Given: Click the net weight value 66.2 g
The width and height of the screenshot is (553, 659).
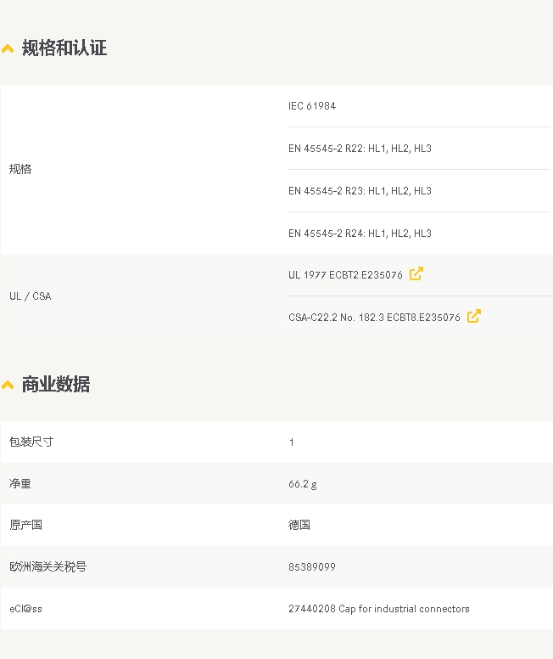Looking at the screenshot, I should pyautogui.click(x=302, y=484).
